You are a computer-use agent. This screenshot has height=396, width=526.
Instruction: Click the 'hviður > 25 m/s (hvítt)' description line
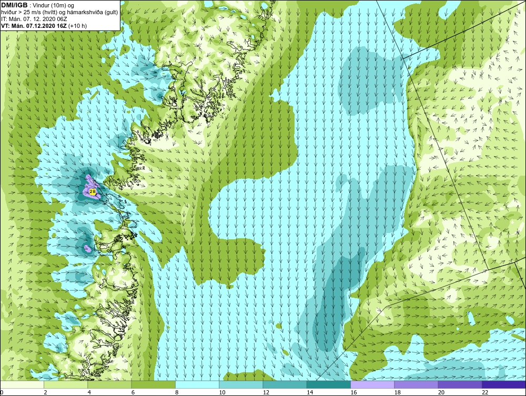point(60,13)
